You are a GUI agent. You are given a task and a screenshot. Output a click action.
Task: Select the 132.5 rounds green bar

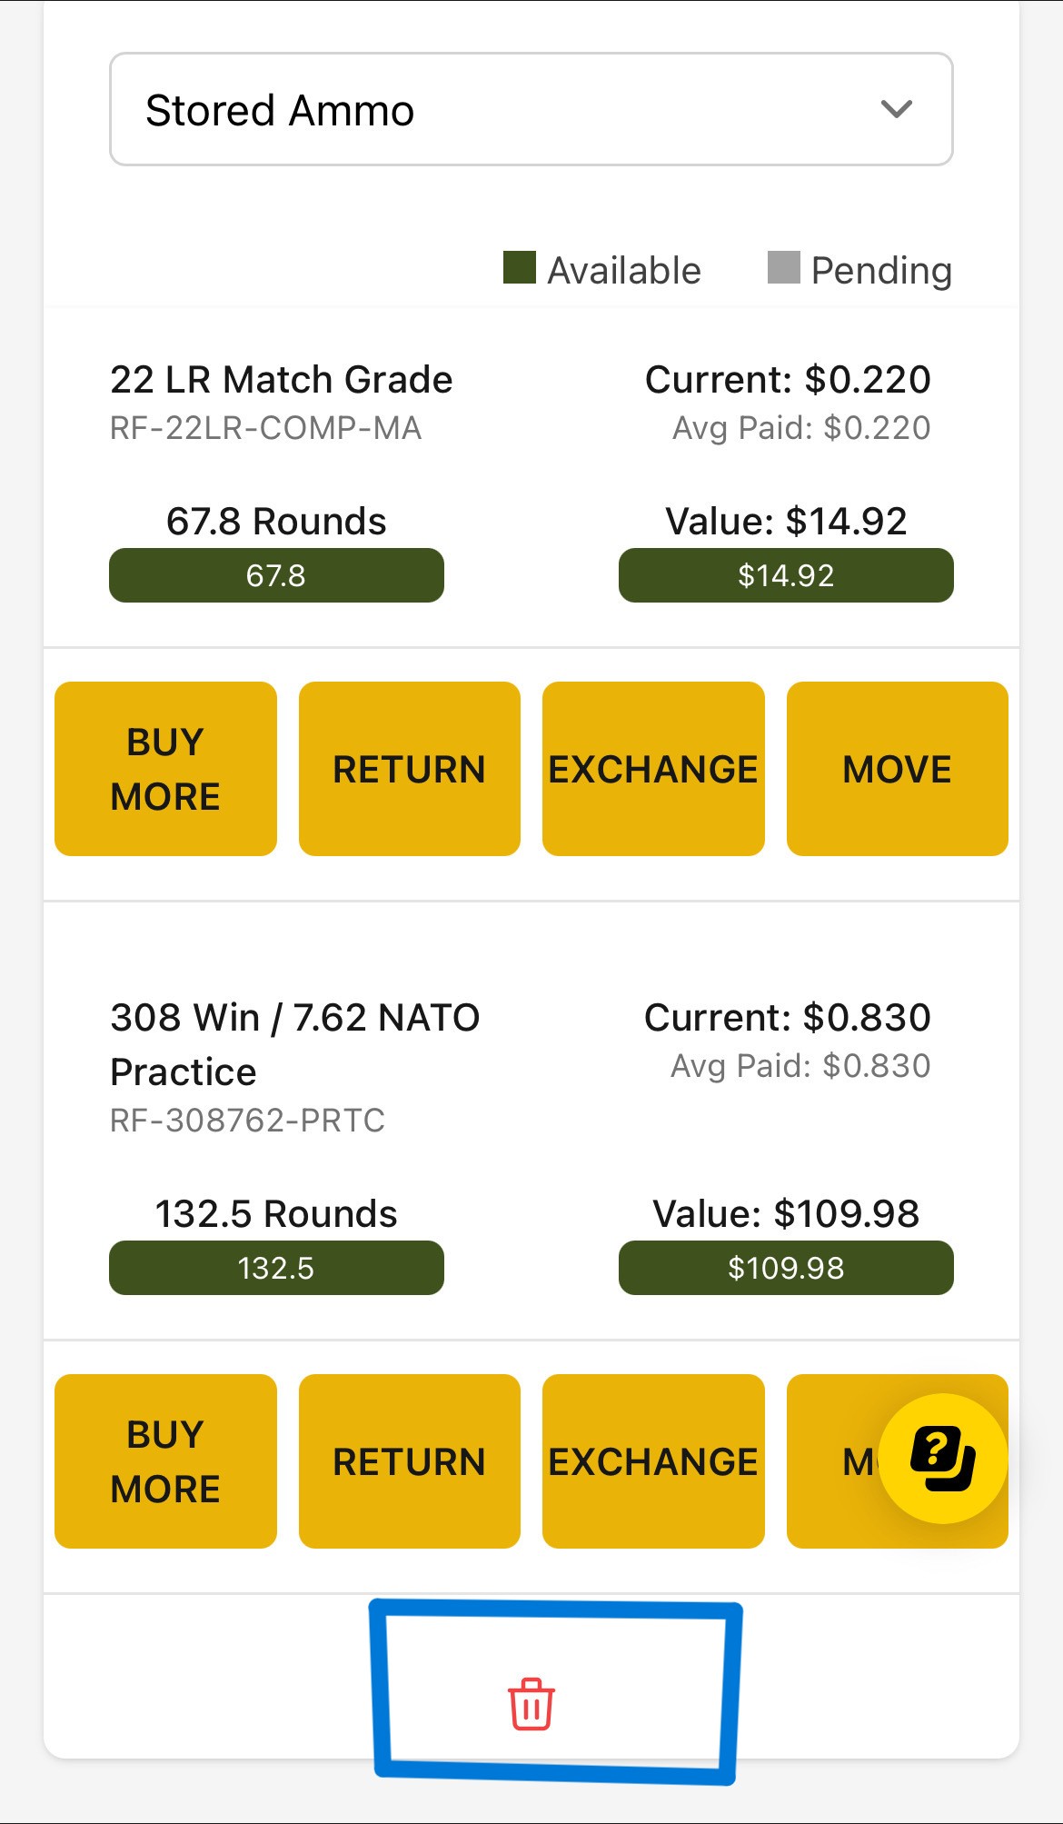[276, 1268]
